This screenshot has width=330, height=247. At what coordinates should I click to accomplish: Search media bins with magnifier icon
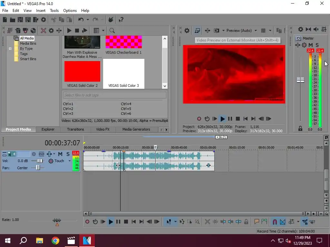(x=112, y=31)
